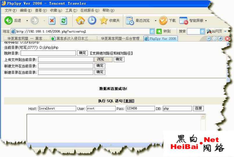234x157 pixels.
Task: Click the green Refresh page icon
Action: [x=63, y=21]
